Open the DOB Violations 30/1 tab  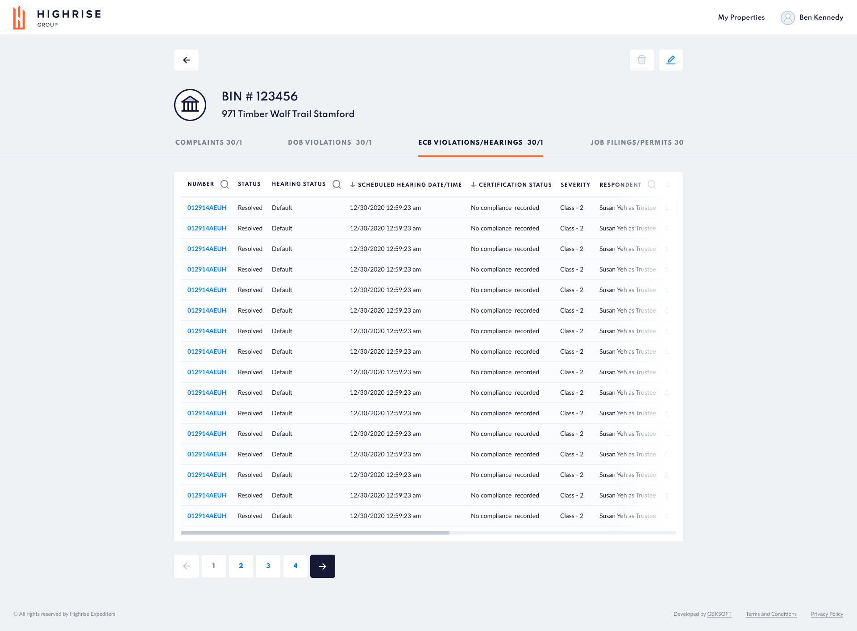(x=330, y=142)
